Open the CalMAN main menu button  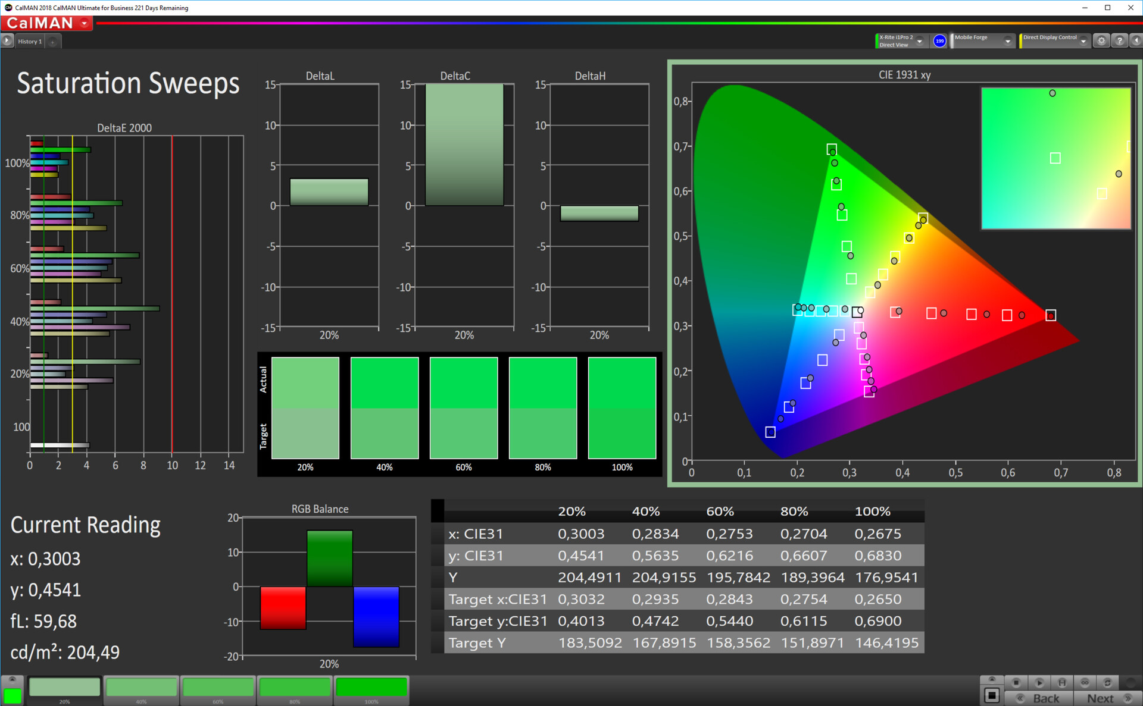pyautogui.click(x=46, y=23)
